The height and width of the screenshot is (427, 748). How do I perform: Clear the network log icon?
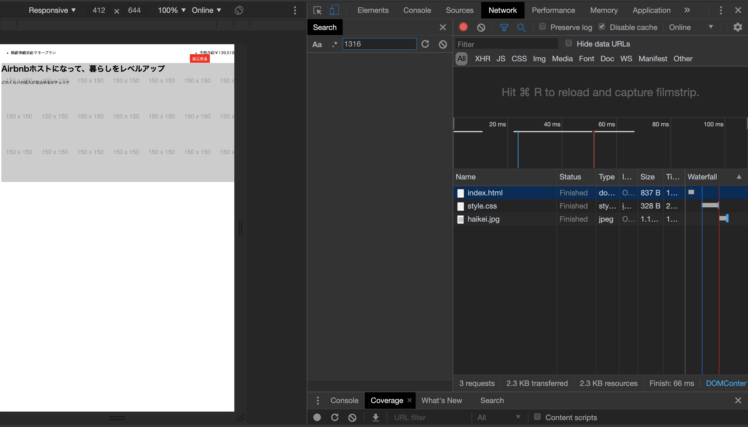pyautogui.click(x=481, y=27)
